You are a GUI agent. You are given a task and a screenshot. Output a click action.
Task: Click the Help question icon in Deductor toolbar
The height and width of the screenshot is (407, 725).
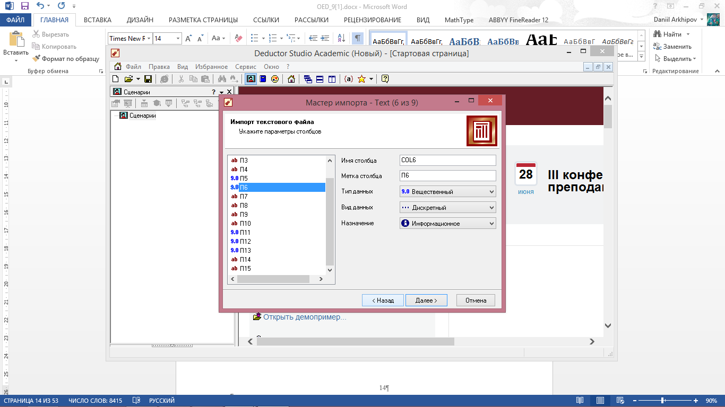pos(385,79)
